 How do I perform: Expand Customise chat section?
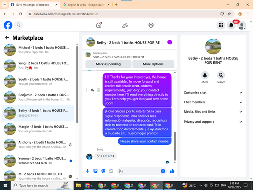tap(213, 93)
